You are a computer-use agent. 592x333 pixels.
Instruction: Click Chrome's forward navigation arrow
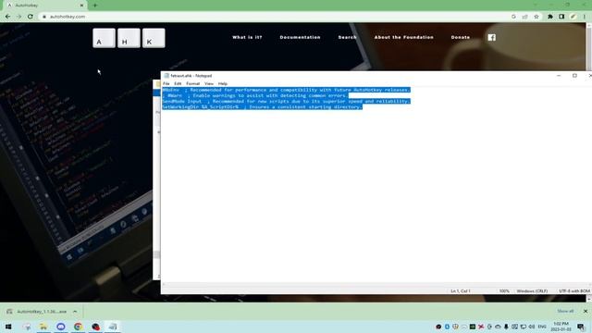point(18,17)
